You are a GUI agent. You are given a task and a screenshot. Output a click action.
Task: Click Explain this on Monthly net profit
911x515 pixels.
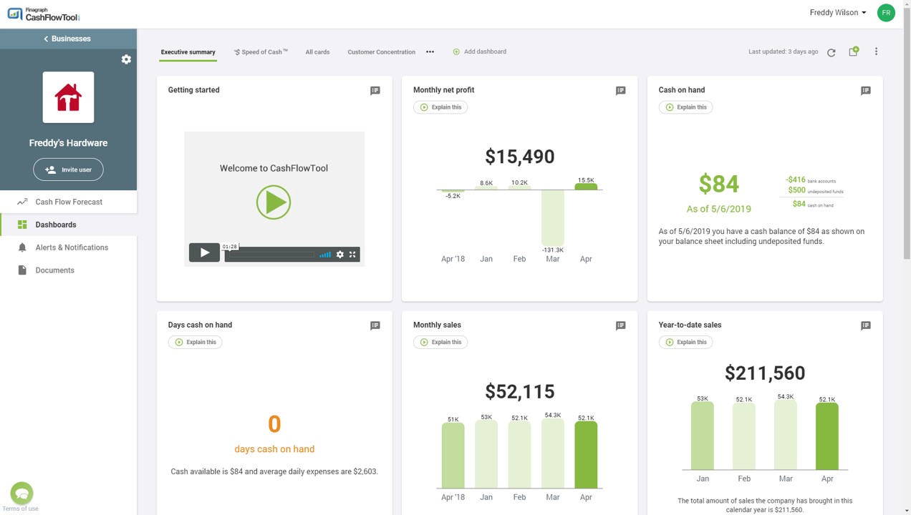coord(440,107)
